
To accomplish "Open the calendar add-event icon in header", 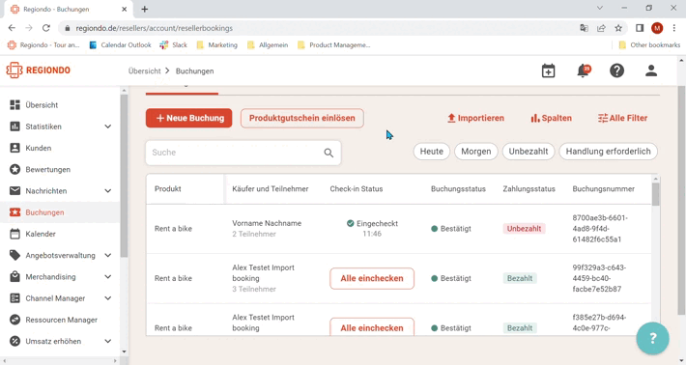I will pos(548,70).
